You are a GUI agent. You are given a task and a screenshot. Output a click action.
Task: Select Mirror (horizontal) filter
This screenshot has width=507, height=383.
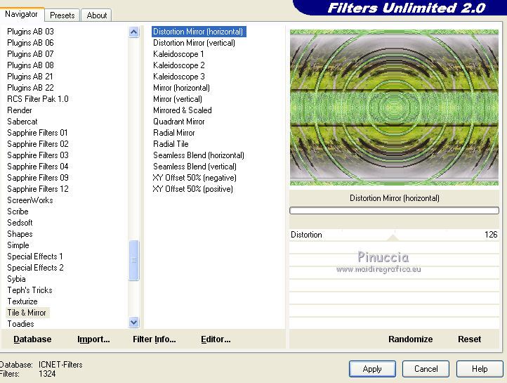point(181,88)
